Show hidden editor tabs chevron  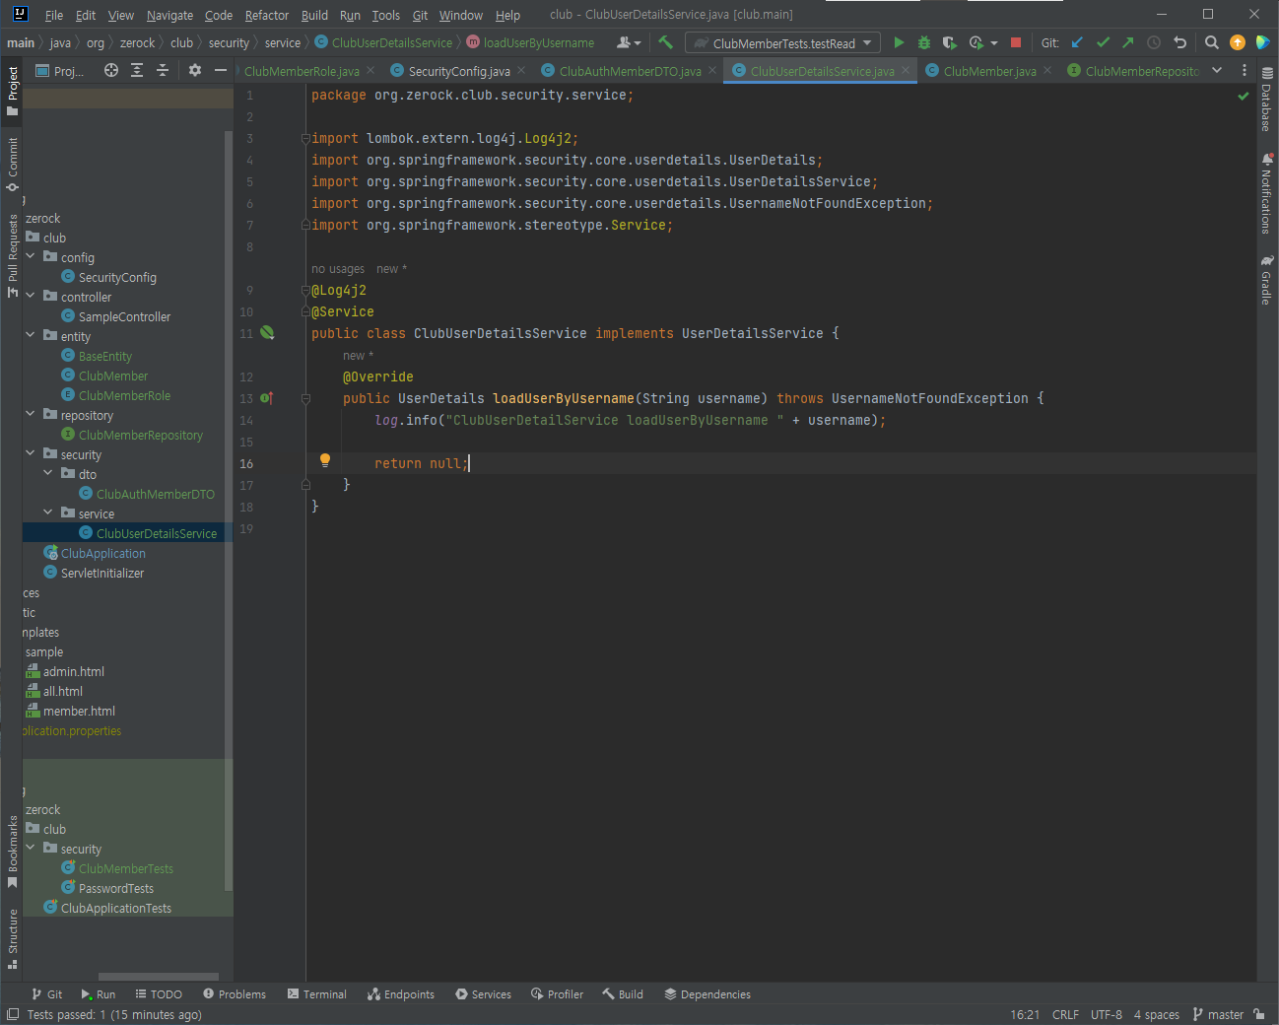click(x=1217, y=70)
